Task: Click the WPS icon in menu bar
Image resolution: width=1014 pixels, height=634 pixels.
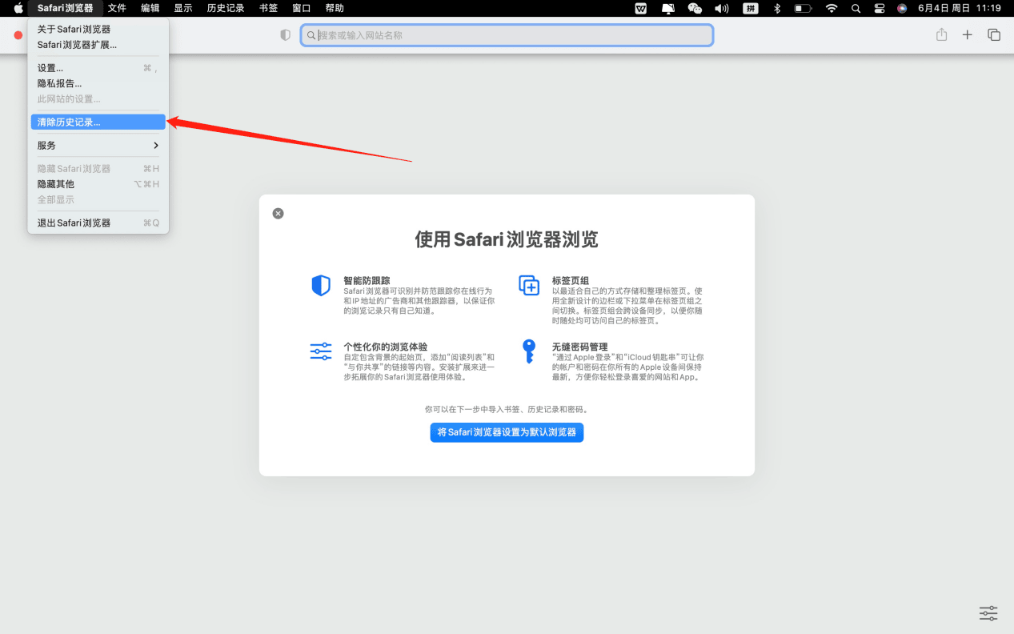Action: click(640, 8)
